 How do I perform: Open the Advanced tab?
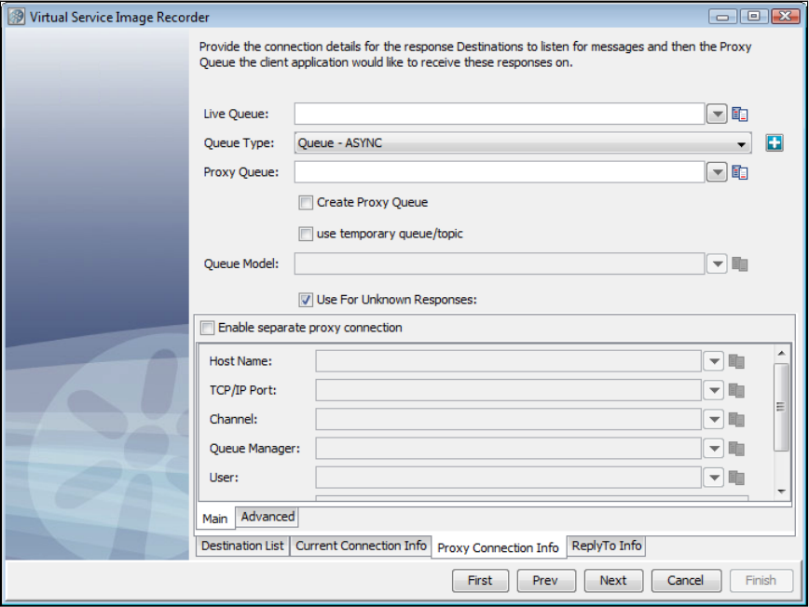[267, 517]
